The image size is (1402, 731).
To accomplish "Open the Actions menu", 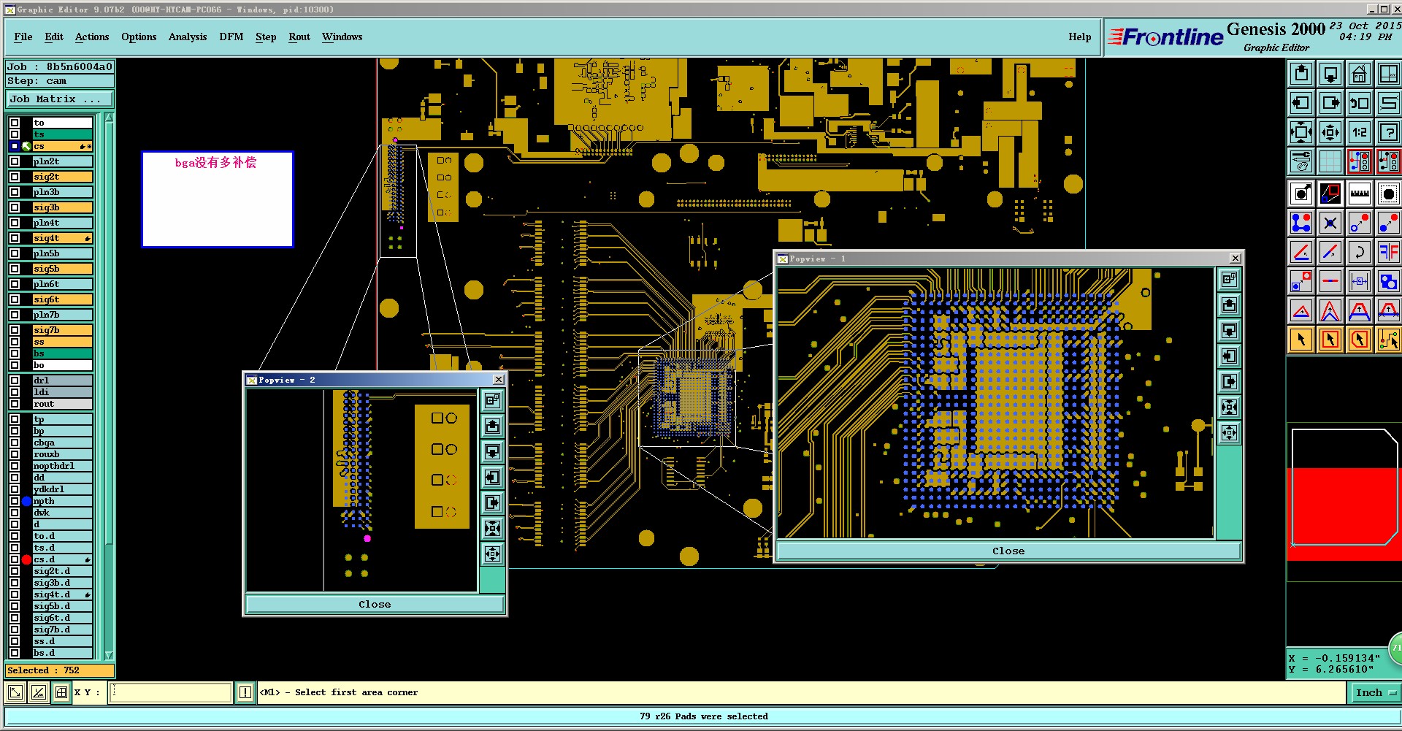I will [x=92, y=37].
